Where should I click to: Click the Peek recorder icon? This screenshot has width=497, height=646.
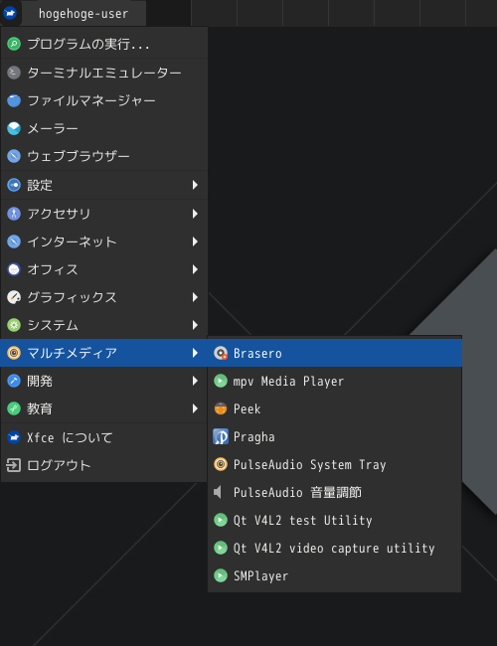(221, 408)
